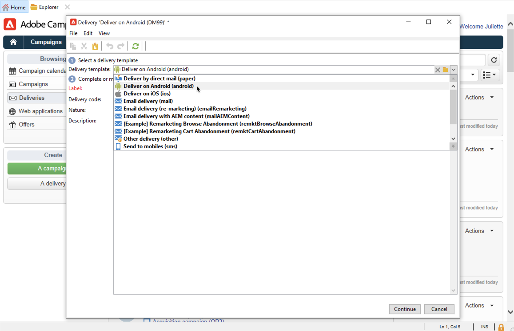Jump to bottom of template list

453,146
